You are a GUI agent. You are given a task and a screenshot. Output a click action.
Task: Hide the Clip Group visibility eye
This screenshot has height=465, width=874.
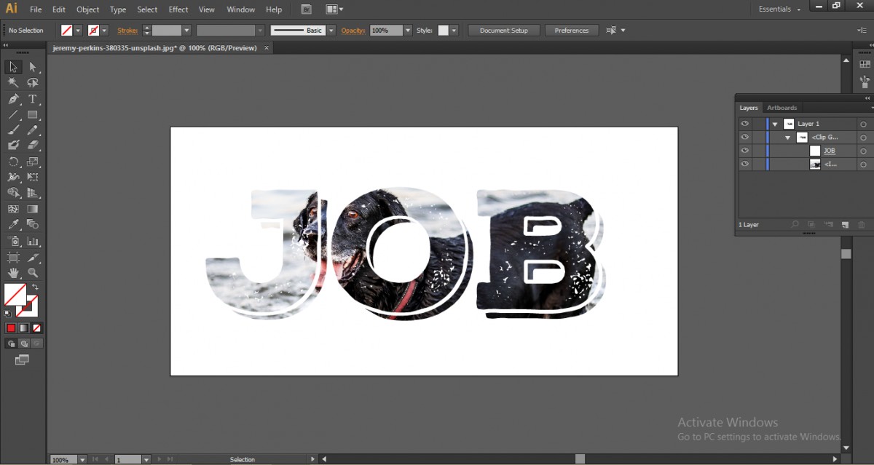pos(745,137)
